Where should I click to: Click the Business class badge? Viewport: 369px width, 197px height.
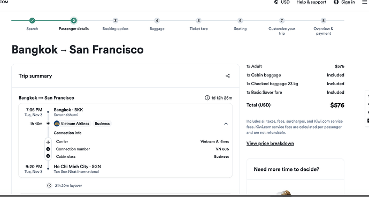pos(102,124)
